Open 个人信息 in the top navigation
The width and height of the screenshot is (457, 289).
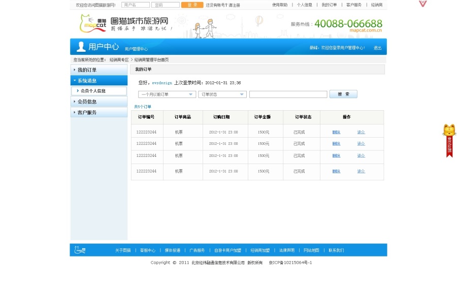coord(304,5)
